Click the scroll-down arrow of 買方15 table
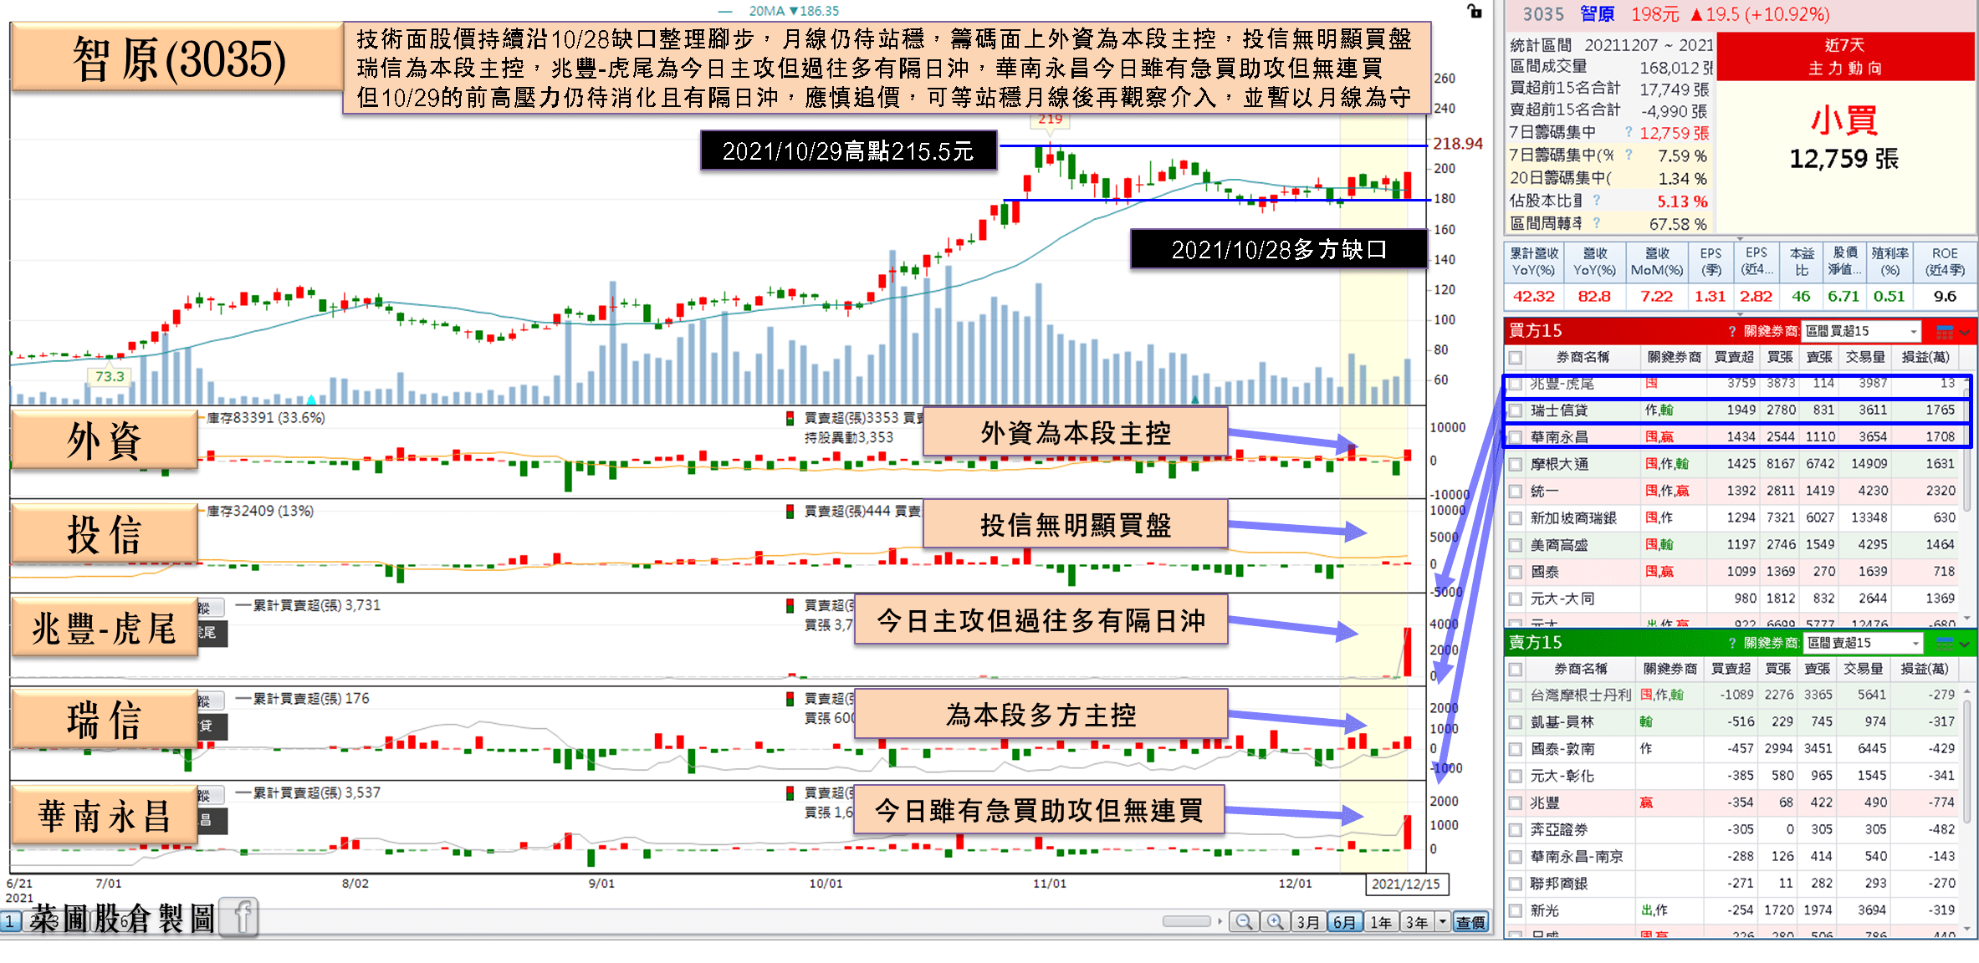The height and width of the screenshot is (963, 1979). [x=1966, y=618]
